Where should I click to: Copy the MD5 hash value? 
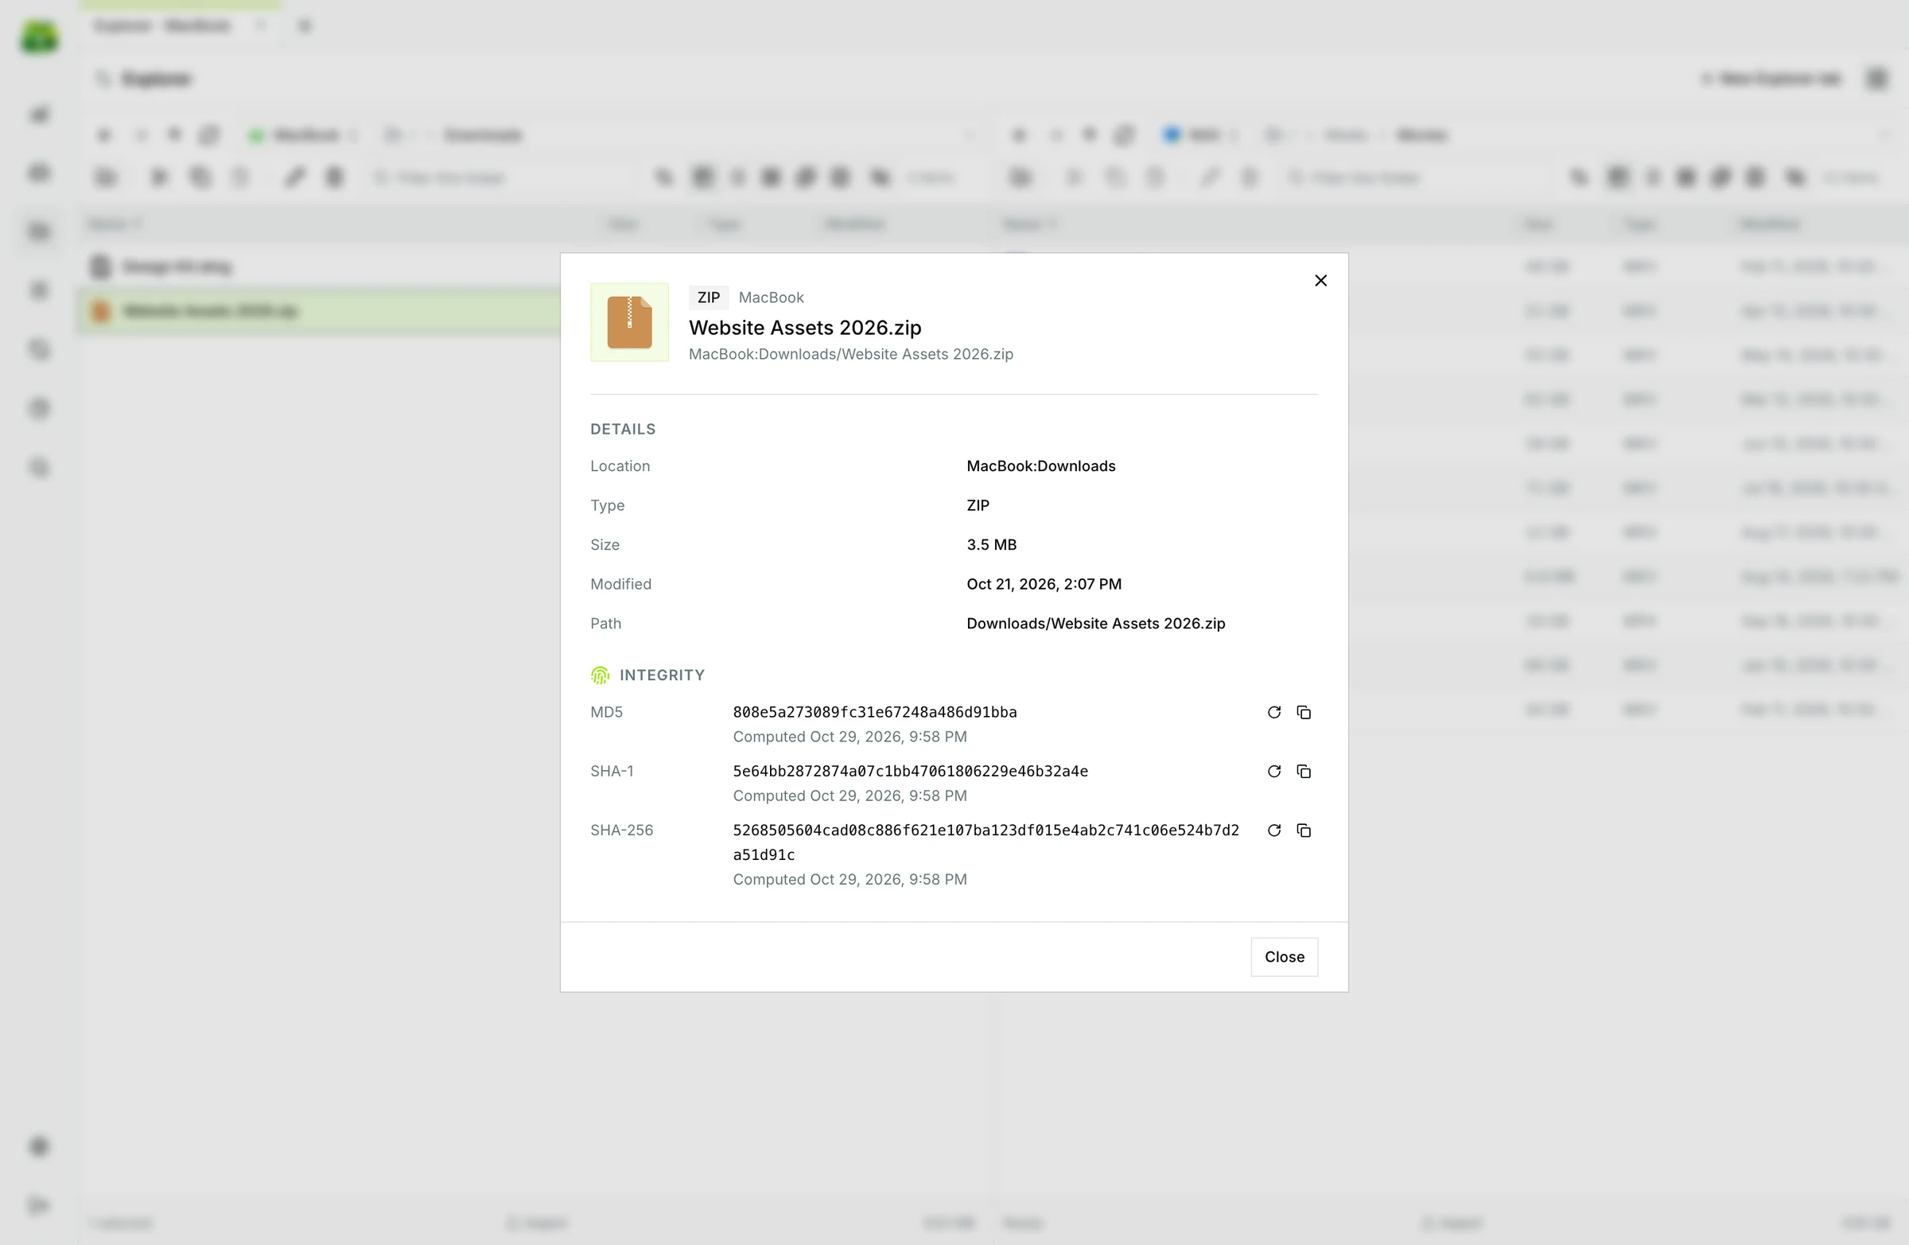[x=1304, y=712]
